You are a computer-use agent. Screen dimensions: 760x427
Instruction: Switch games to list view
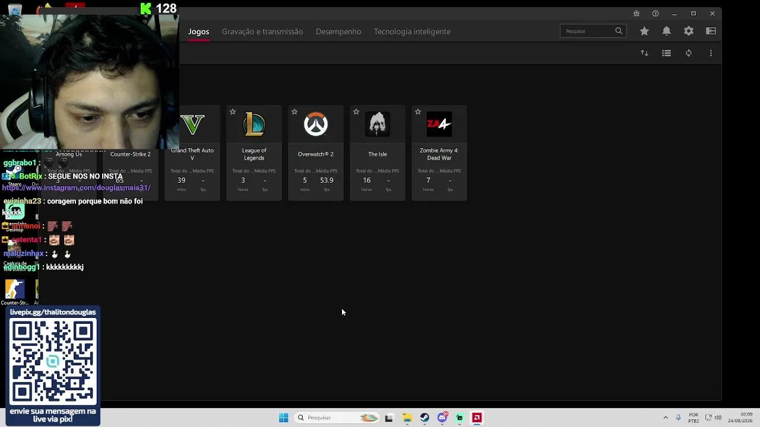coord(666,53)
